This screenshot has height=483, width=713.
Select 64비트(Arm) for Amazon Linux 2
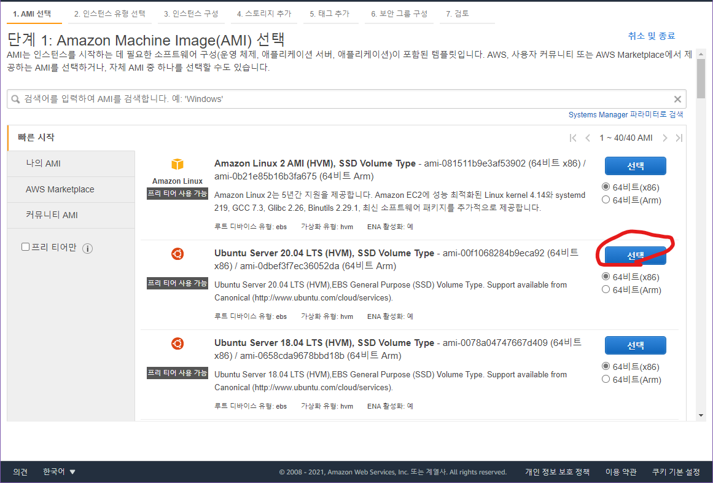click(x=606, y=199)
